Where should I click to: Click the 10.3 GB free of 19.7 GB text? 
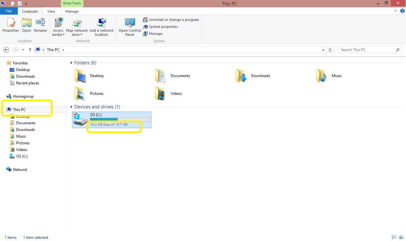[109, 125]
